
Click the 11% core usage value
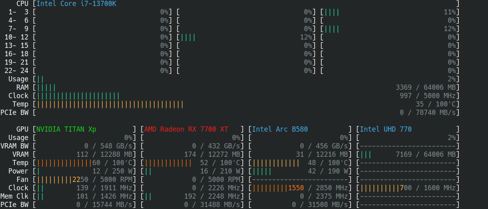pos(450,12)
